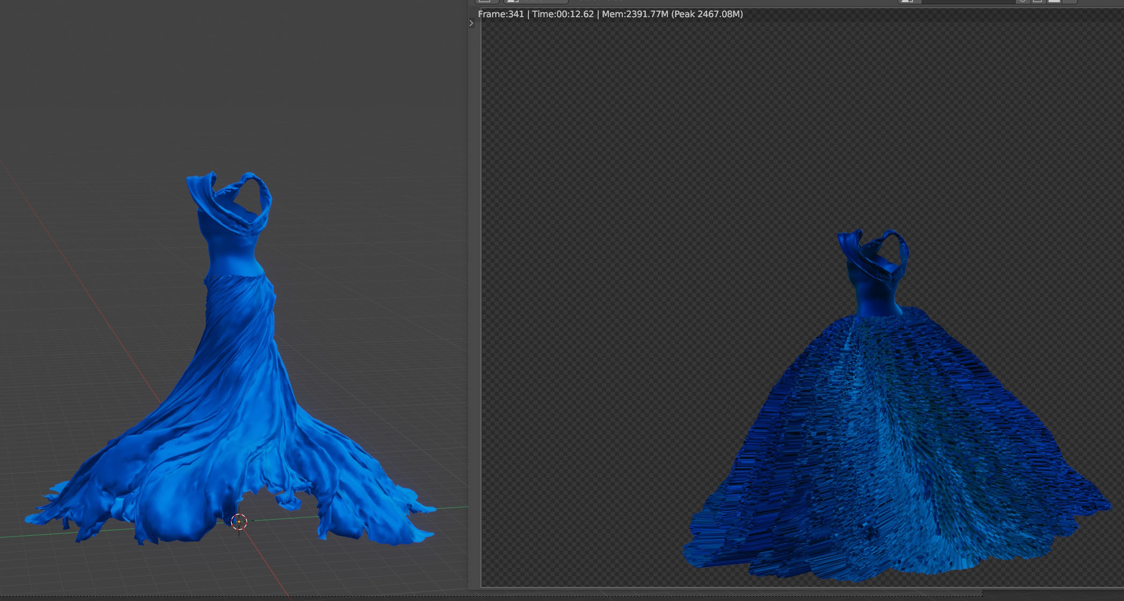Expand the image editor side region arrow
The height and width of the screenshot is (601, 1124).
point(472,23)
